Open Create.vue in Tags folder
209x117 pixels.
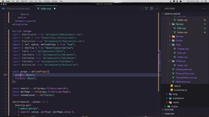[x=183, y=49]
